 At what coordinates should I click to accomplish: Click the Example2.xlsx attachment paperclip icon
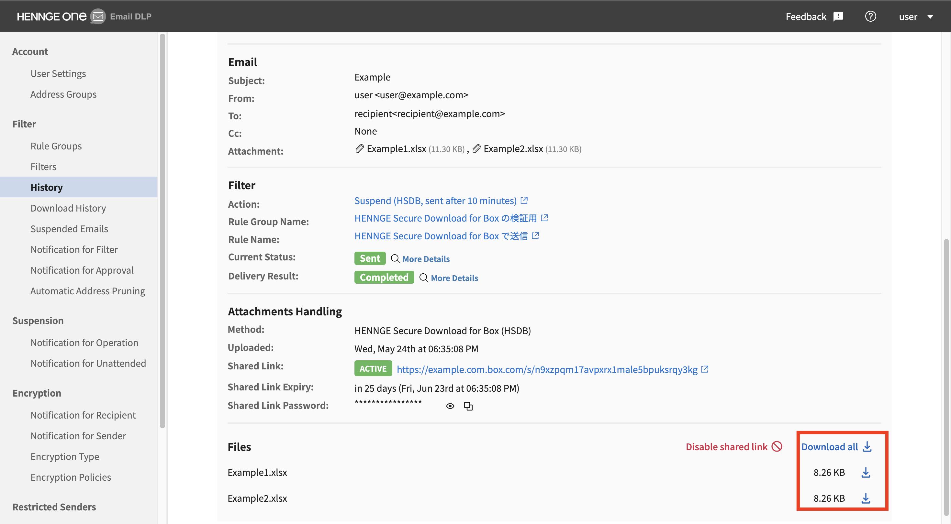(x=476, y=149)
